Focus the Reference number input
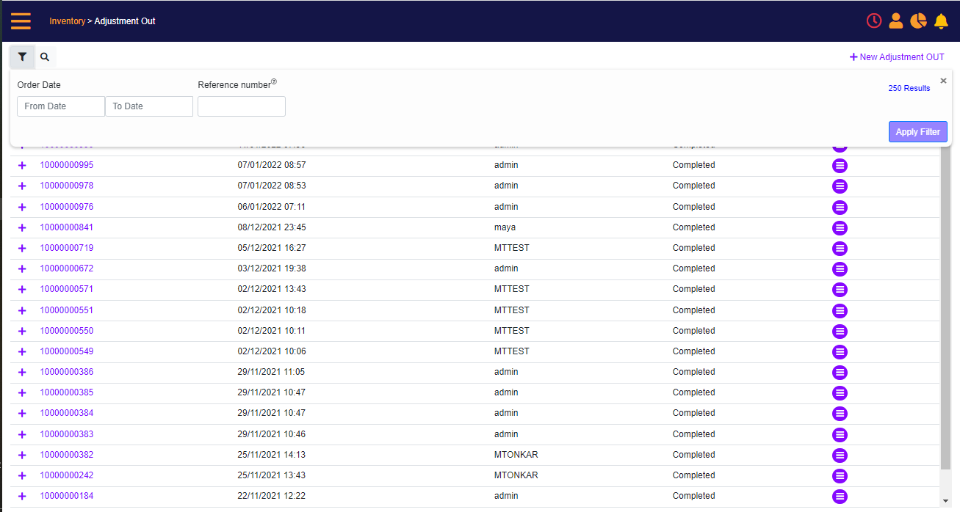The image size is (960, 512). click(x=242, y=106)
